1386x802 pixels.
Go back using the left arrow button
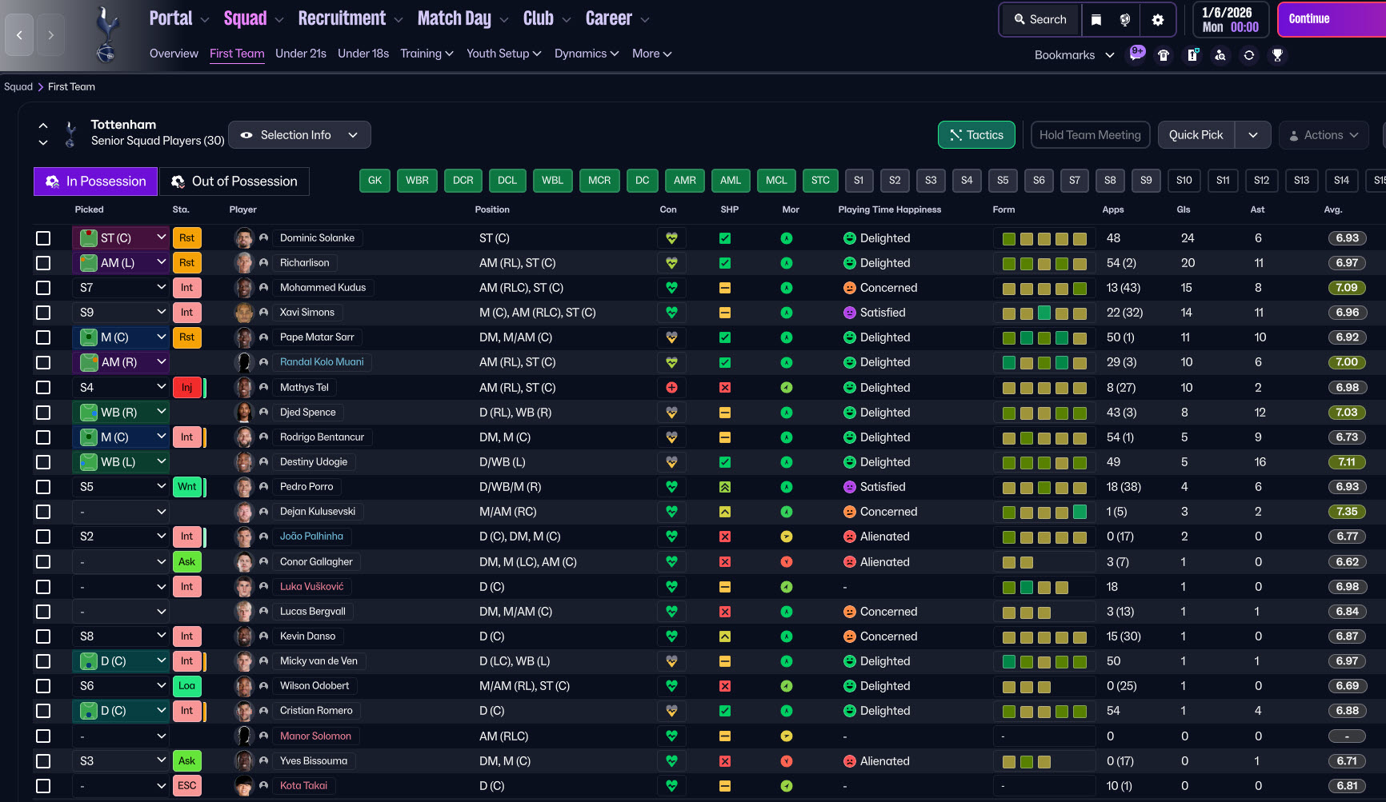(x=19, y=35)
